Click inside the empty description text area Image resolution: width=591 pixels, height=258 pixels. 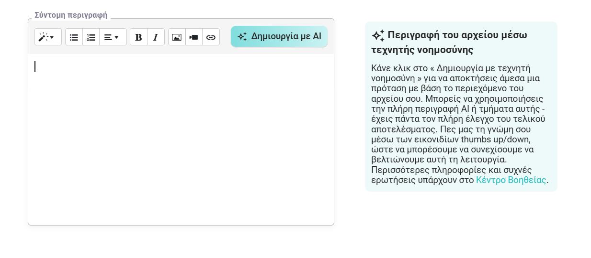[x=181, y=143]
